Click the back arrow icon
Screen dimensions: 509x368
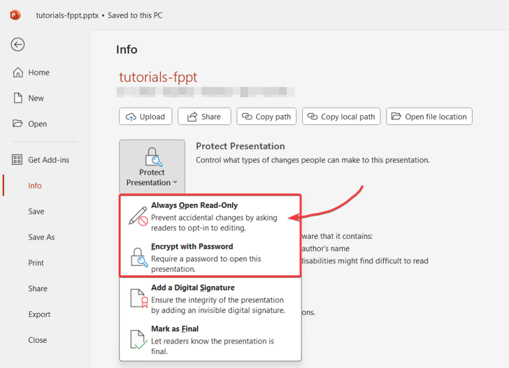click(18, 44)
